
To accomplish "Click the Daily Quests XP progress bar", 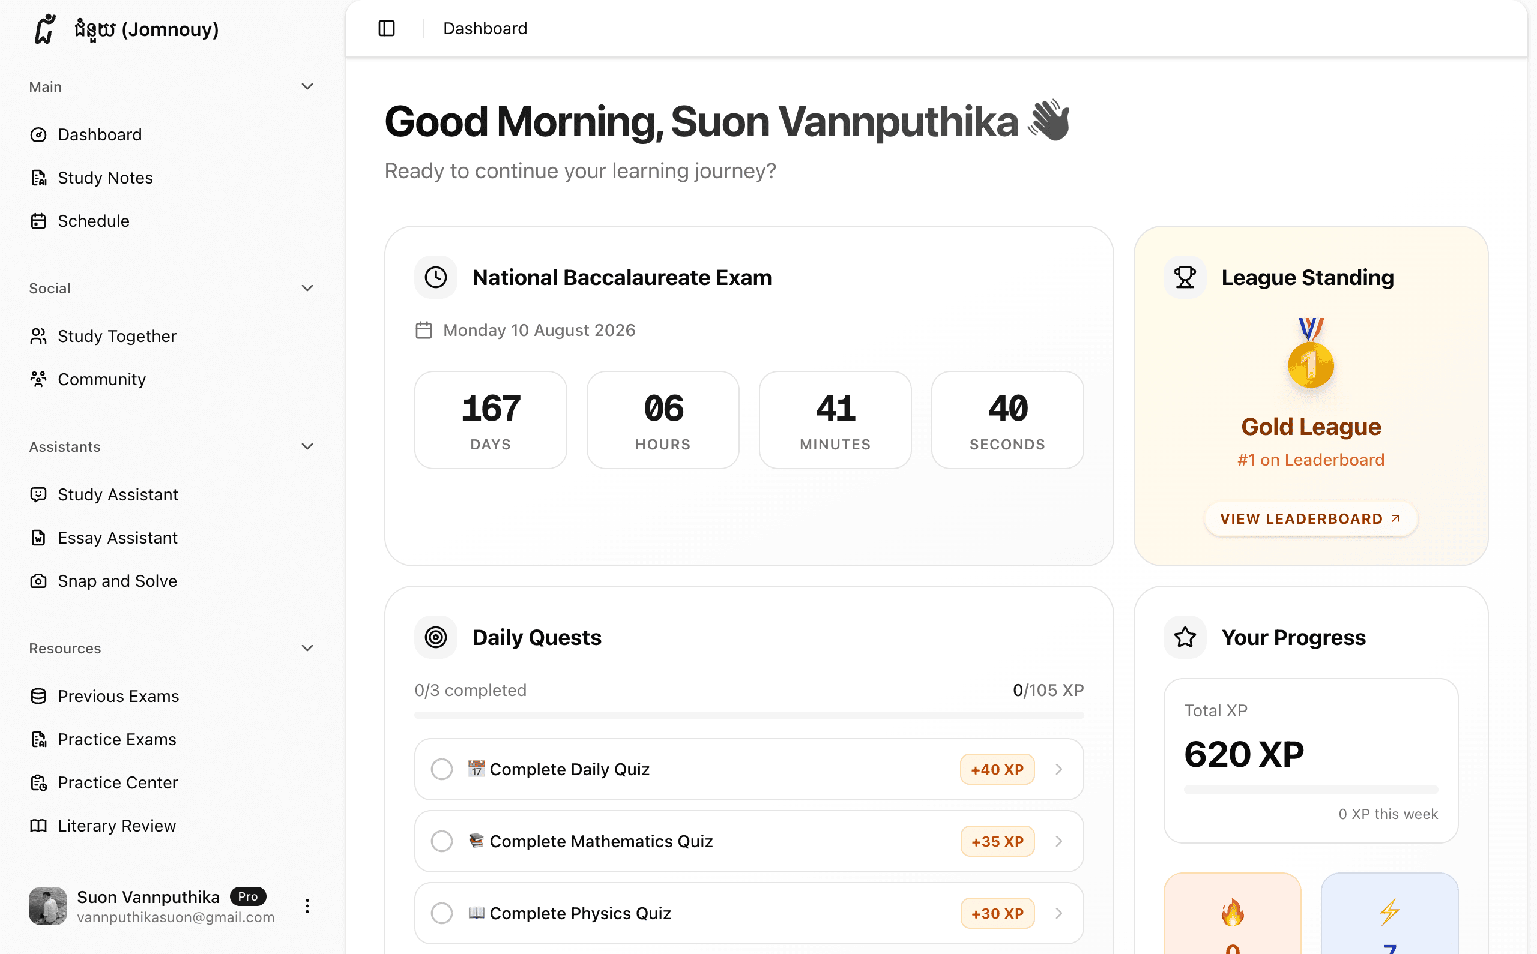I will click(749, 715).
